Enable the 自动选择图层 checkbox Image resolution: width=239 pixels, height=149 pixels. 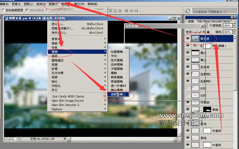point(3,10)
